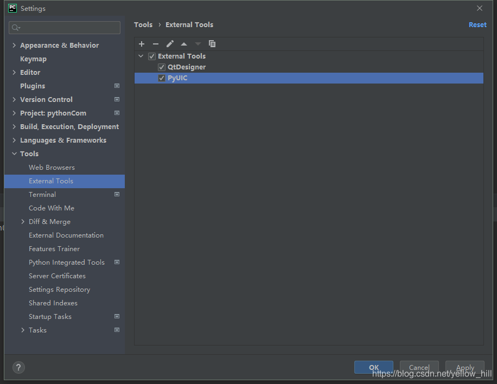Screen dimensions: 497x384
Task: Toggle External Tools group checkbox
Action: [x=152, y=56]
